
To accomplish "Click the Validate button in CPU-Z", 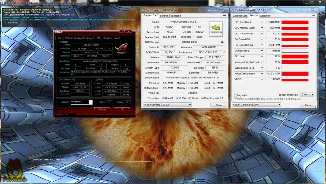I will [x=102, y=109].
